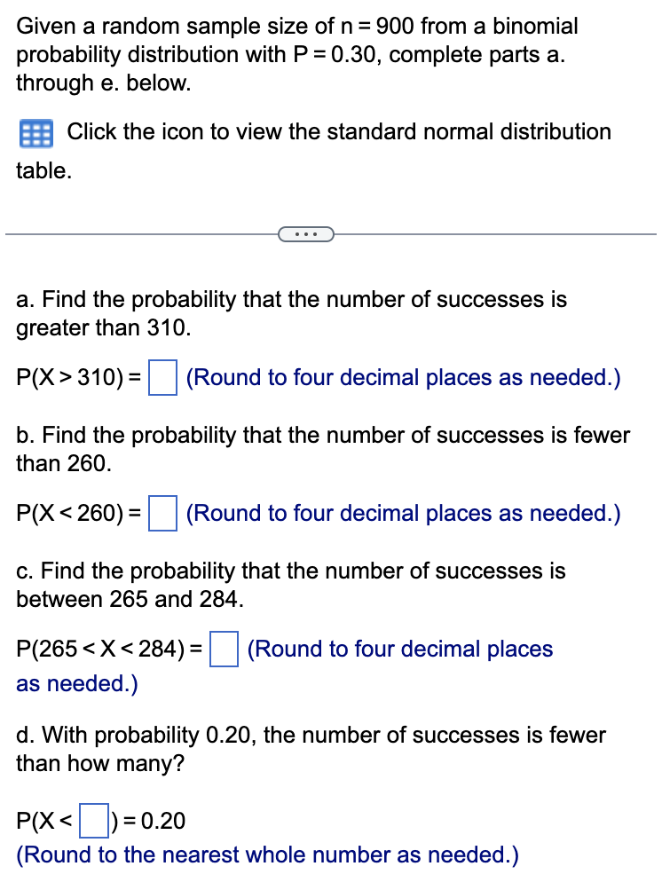Click the P(X < 260) answer field
Viewport: 662px width, 882px height.
point(162,513)
